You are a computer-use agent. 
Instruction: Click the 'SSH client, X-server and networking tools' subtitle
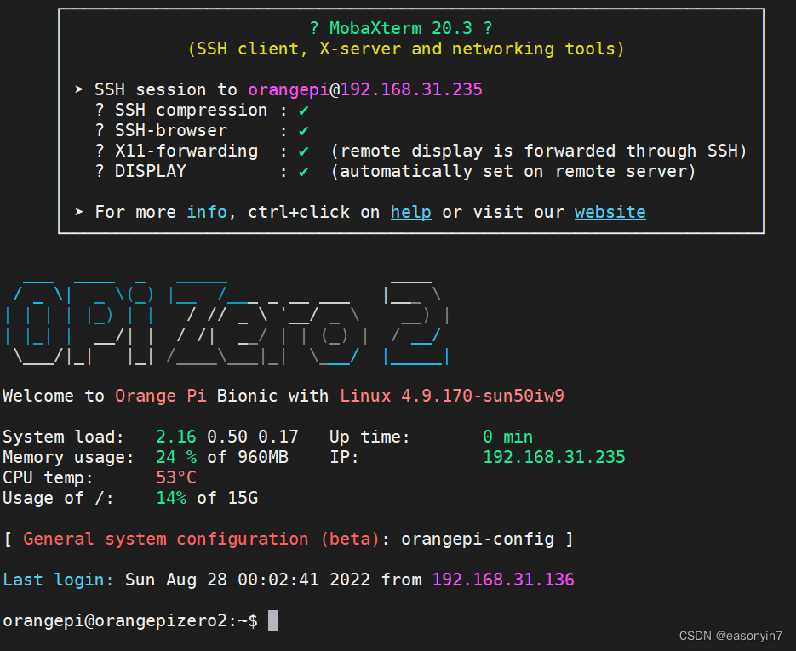(405, 49)
